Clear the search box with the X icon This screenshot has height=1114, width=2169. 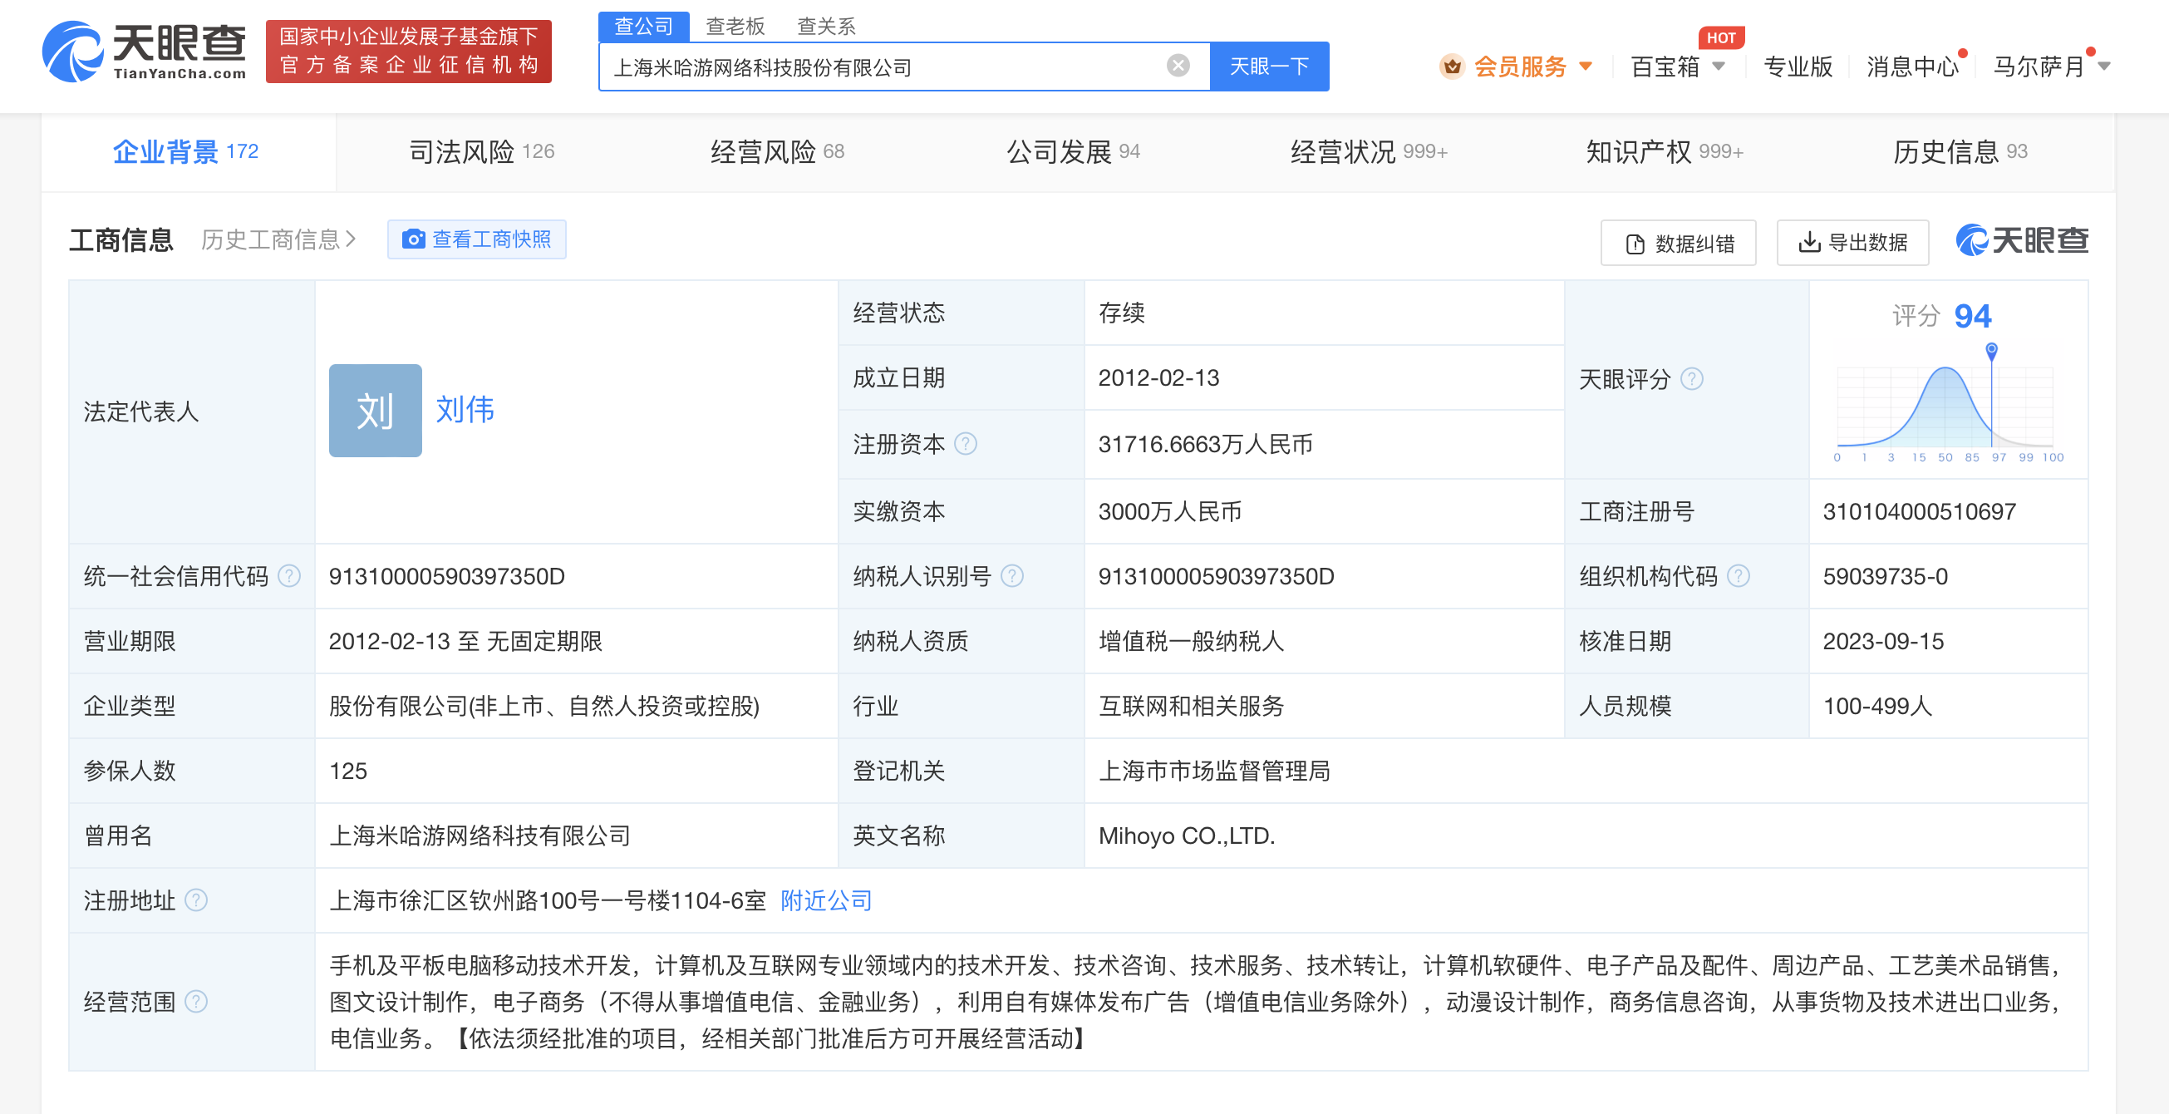coord(1178,66)
